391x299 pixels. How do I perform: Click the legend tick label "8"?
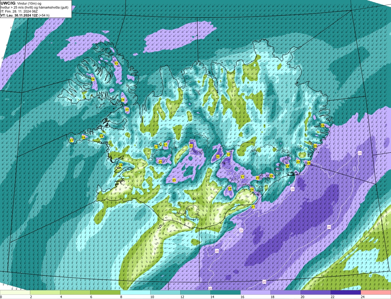click(x=121, y=297)
